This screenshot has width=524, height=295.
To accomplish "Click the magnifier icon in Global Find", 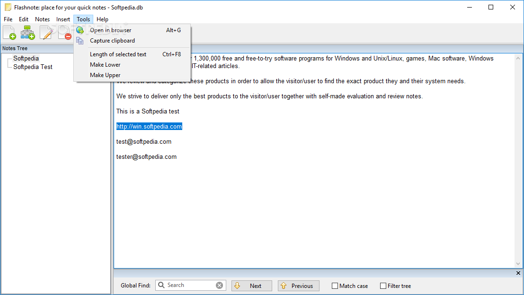I will (x=161, y=285).
